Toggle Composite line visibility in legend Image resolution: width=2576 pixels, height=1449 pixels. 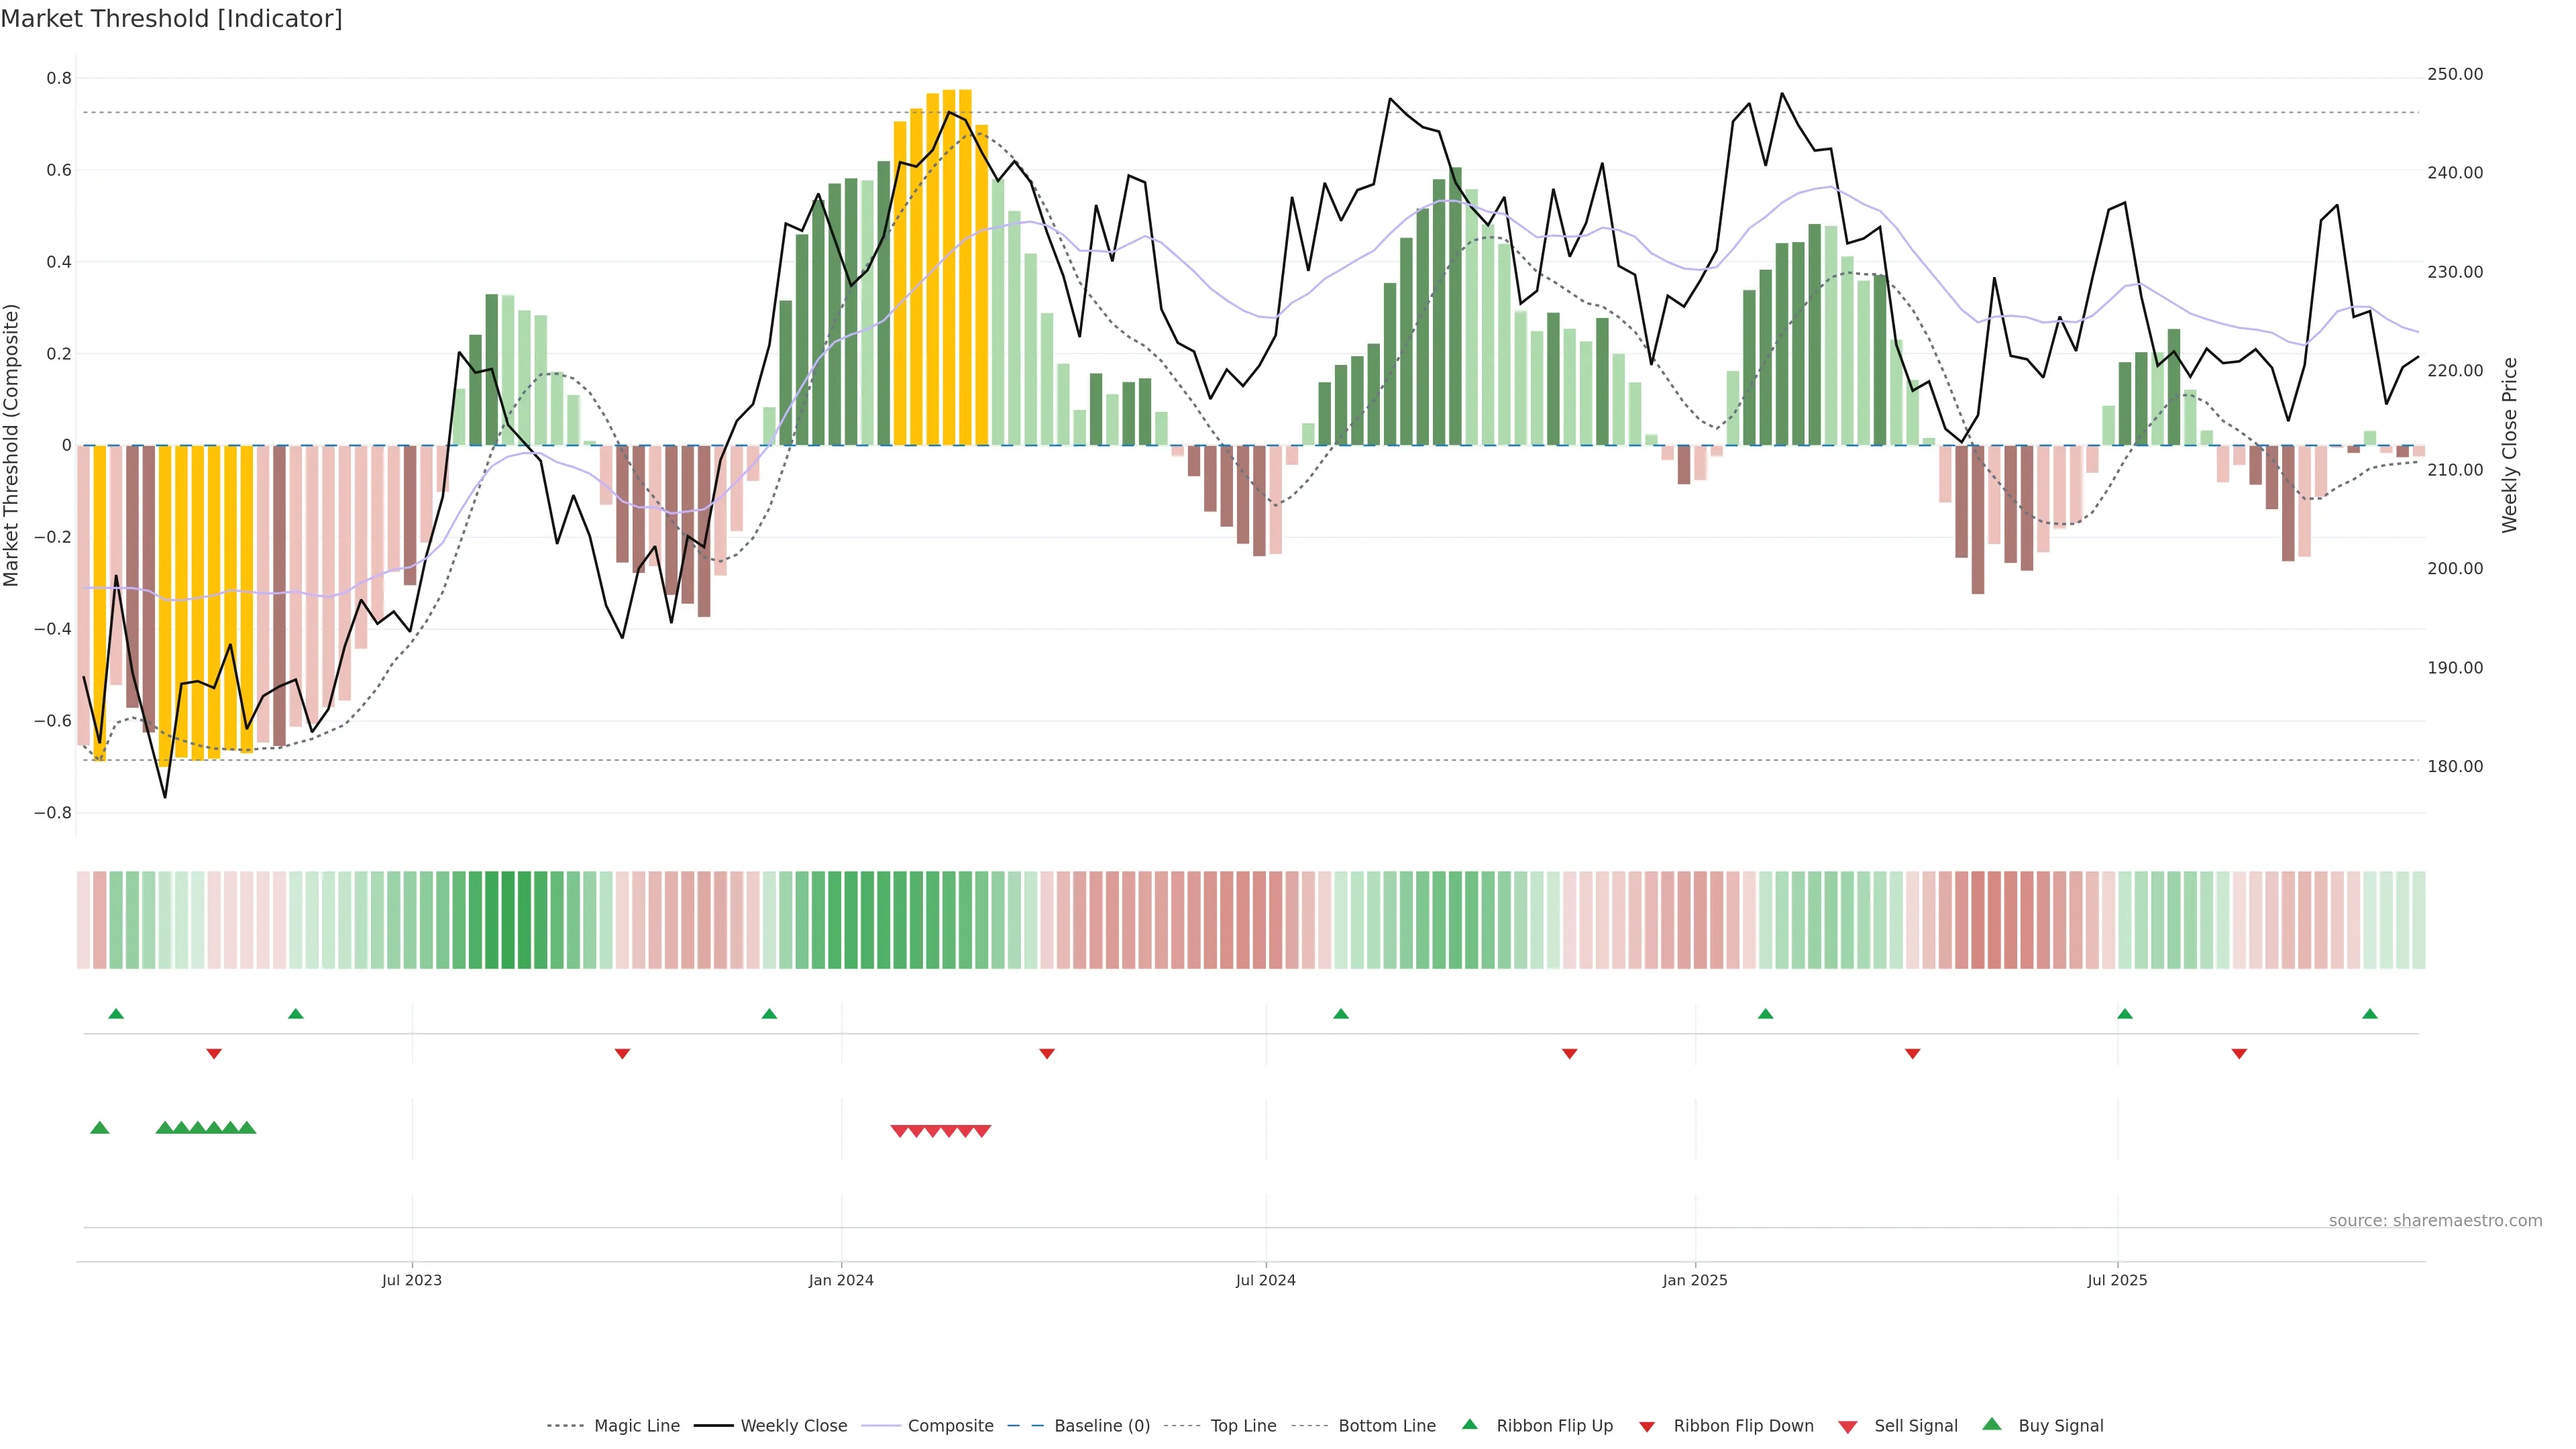tap(950, 1426)
